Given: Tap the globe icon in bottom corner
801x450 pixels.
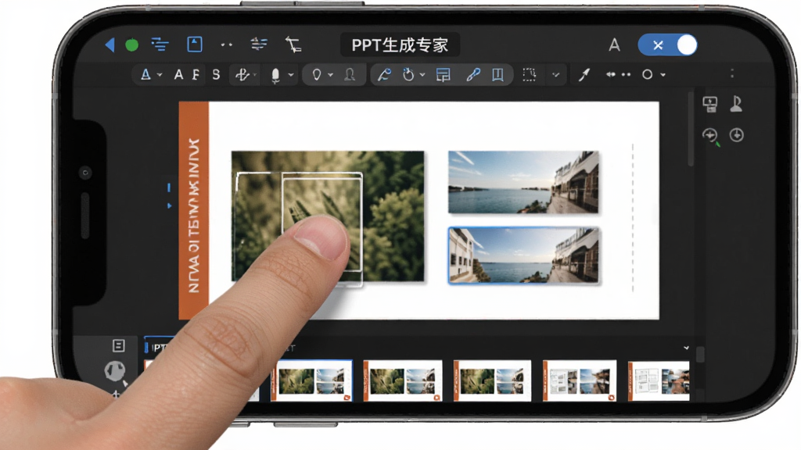Looking at the screenshot, I should tap(115, 371).
